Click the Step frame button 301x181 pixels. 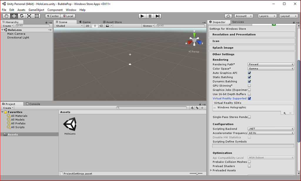pos(158,16)
